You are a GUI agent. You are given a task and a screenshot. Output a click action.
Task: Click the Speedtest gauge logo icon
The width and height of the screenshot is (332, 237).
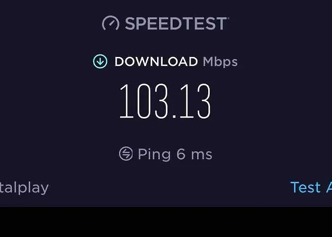(x=111, y=23)
